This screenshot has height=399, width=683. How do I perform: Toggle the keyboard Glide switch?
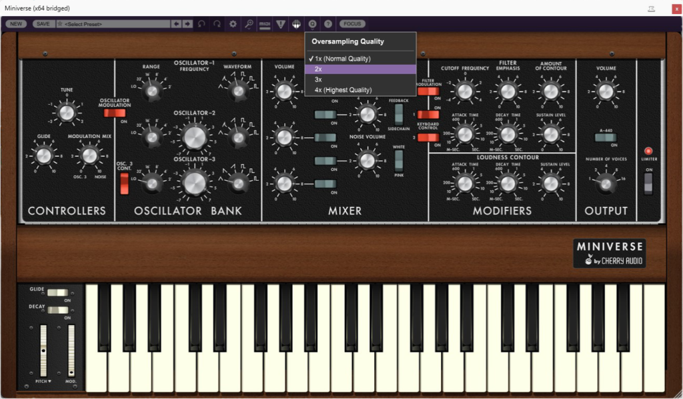57,292
